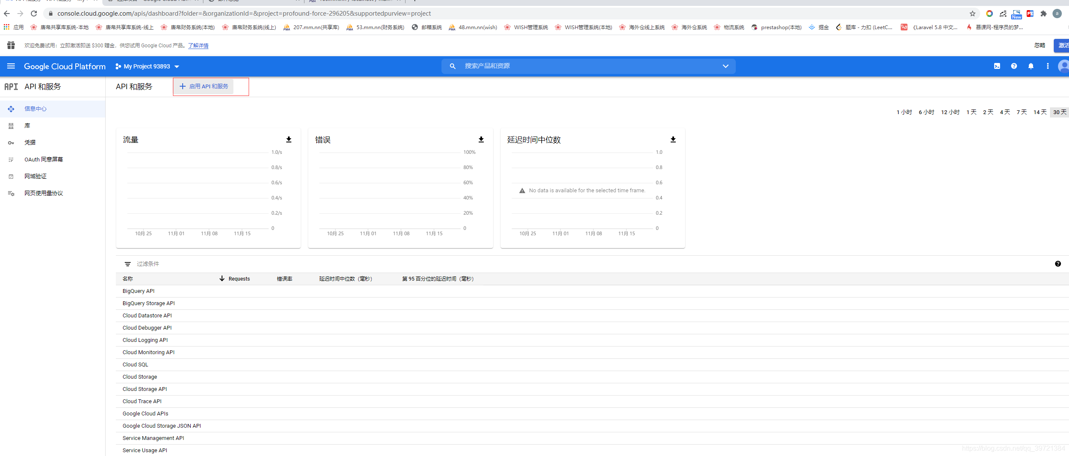Screen dimensions: 1069x456
Task: Open the gift free trial icon
Action: 11,45
